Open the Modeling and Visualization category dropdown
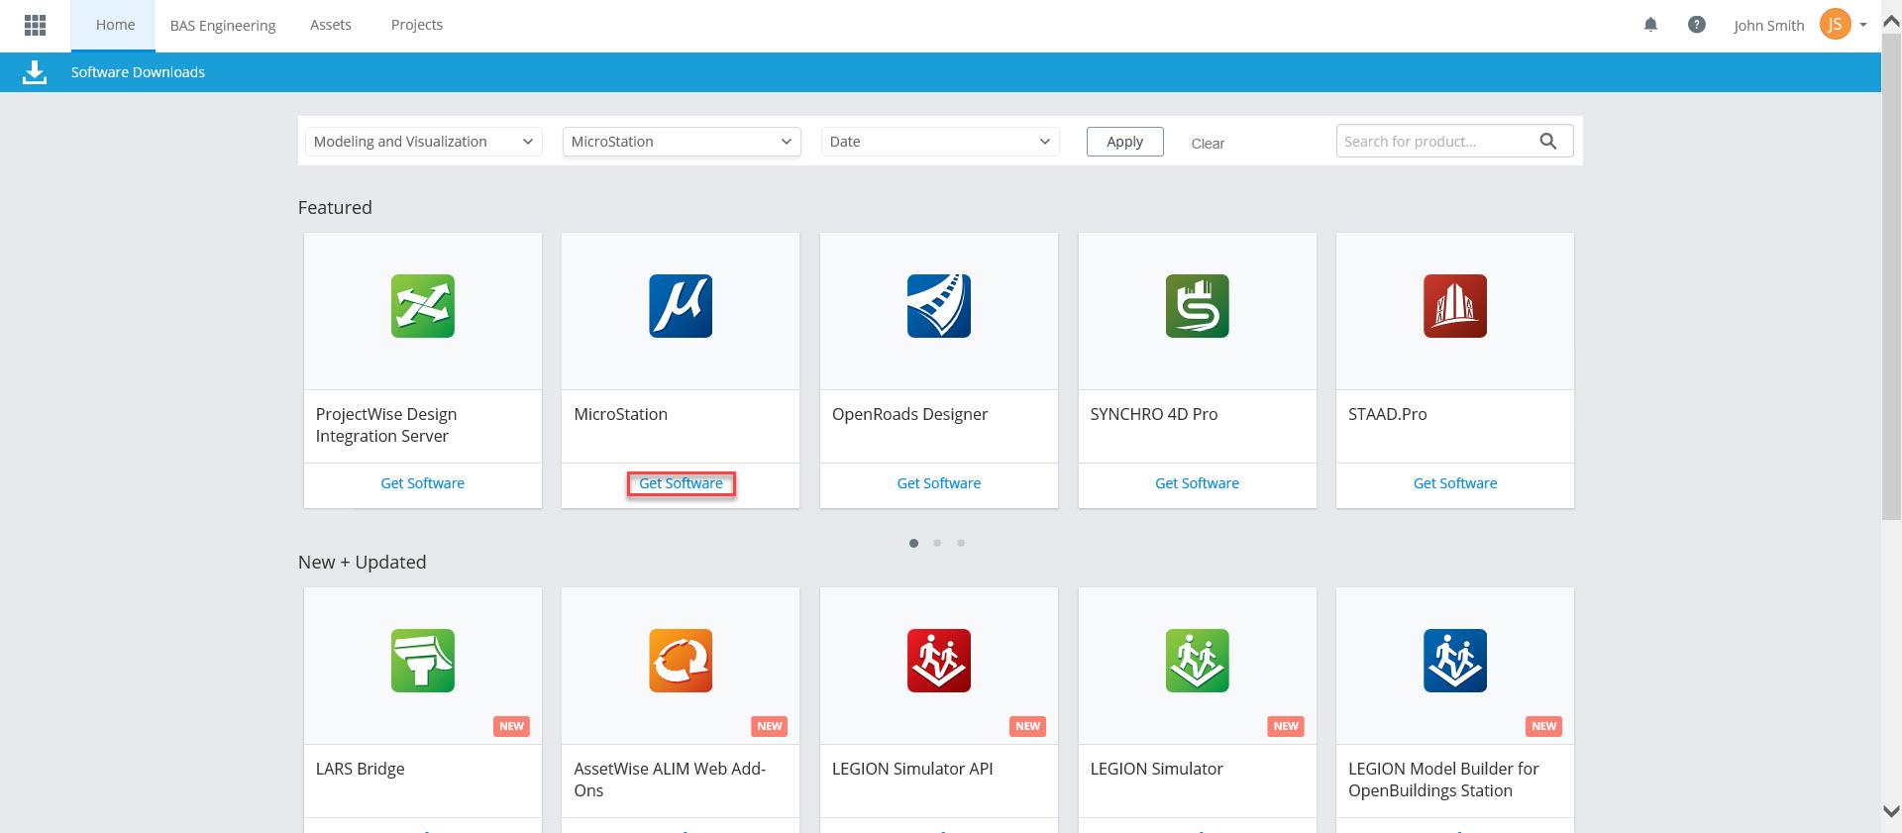 [423, 142]
